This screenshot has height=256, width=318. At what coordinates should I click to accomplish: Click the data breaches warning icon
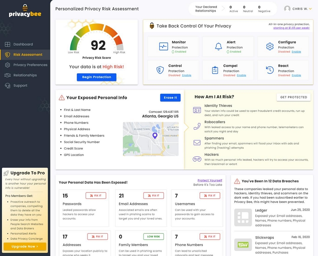point(237,181)
